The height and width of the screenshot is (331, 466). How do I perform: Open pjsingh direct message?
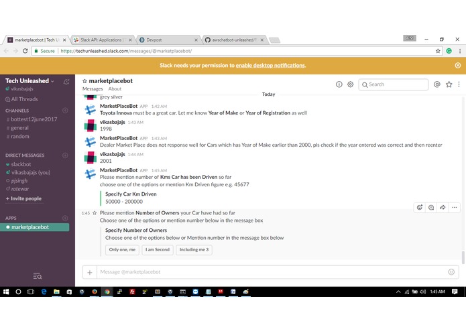[x=17, y=180]
